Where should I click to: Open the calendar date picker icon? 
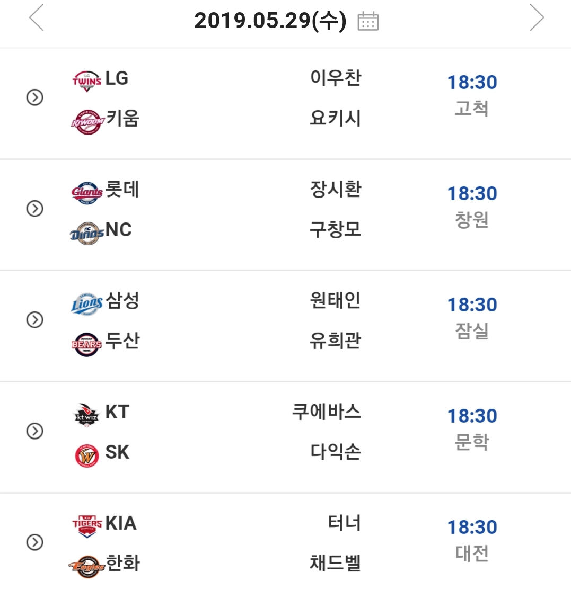pos(368,21)
